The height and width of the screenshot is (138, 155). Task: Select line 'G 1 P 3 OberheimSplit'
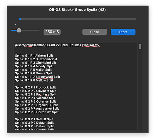(36, 63)
